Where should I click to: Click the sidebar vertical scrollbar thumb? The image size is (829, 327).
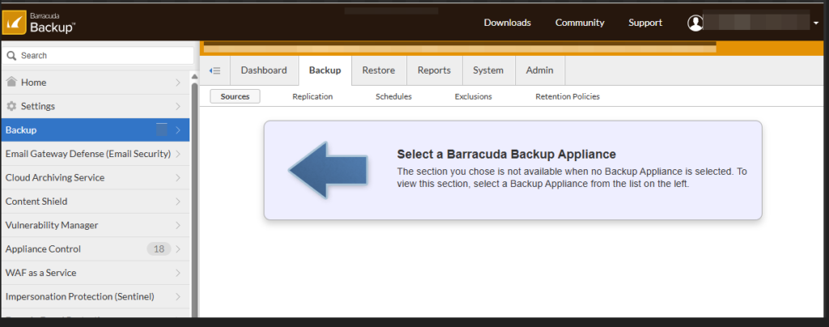pos(194,198)
